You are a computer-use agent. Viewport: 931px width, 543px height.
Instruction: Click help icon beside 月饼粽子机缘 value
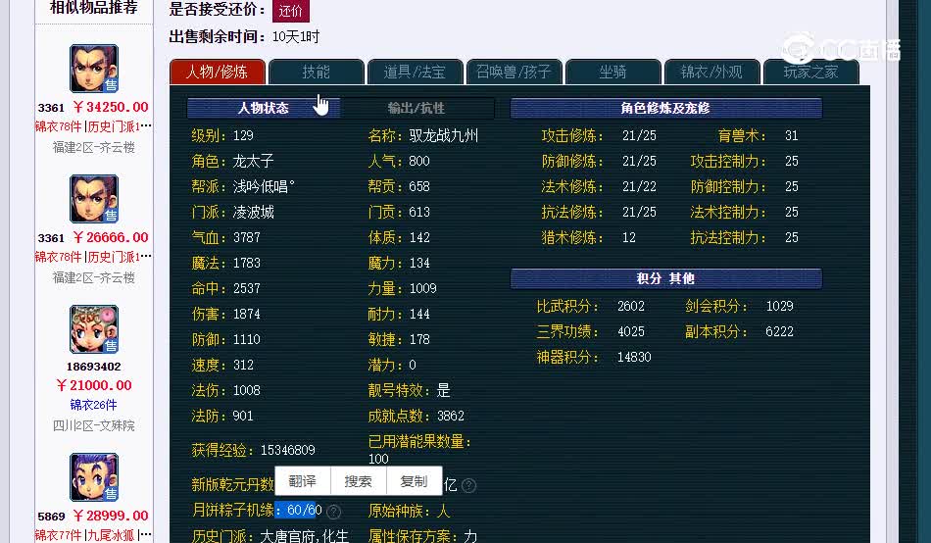[333, 511]
